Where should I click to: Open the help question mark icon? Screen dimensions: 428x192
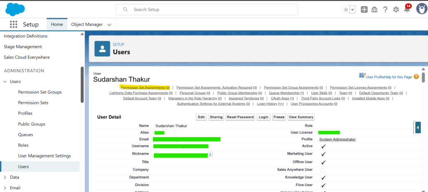click(x=385, y=10)
